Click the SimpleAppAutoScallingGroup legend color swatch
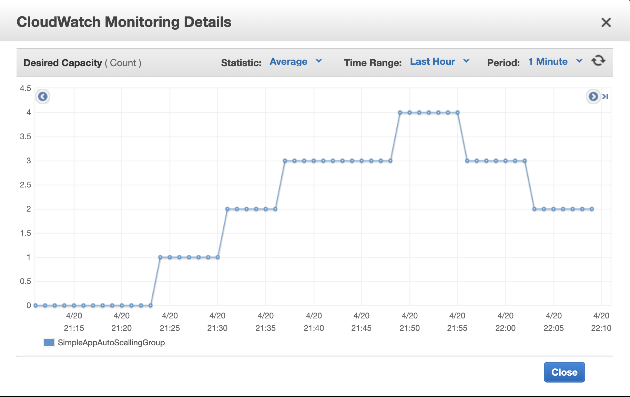This screenshot has height=397, width=630. [49, 343]
